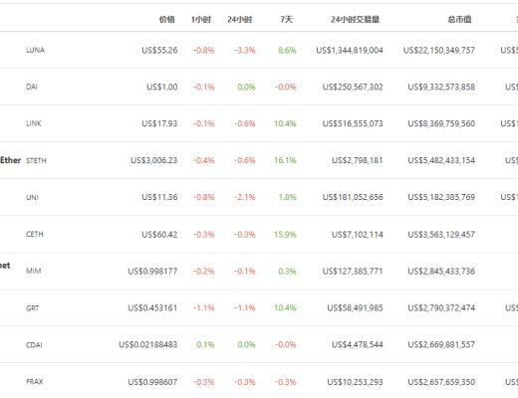Viewport: 518px width, 398px height.
Task: Select DAI 24h volume US$250,567,302
Action: click(353, 87)
